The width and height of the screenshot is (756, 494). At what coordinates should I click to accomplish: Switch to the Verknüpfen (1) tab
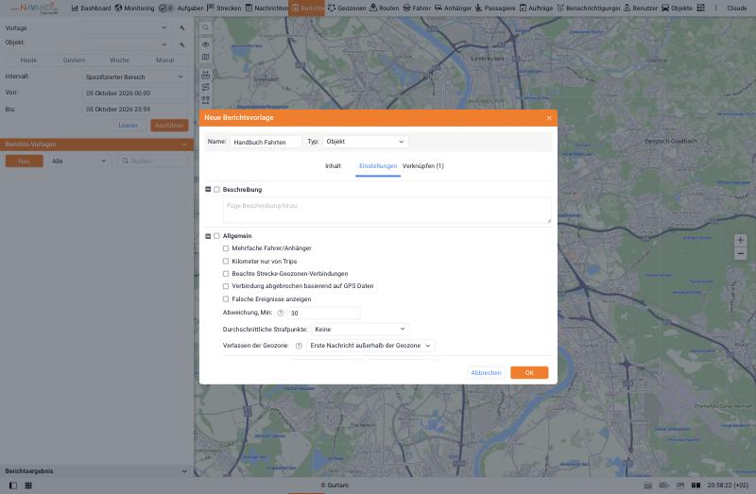422,166
